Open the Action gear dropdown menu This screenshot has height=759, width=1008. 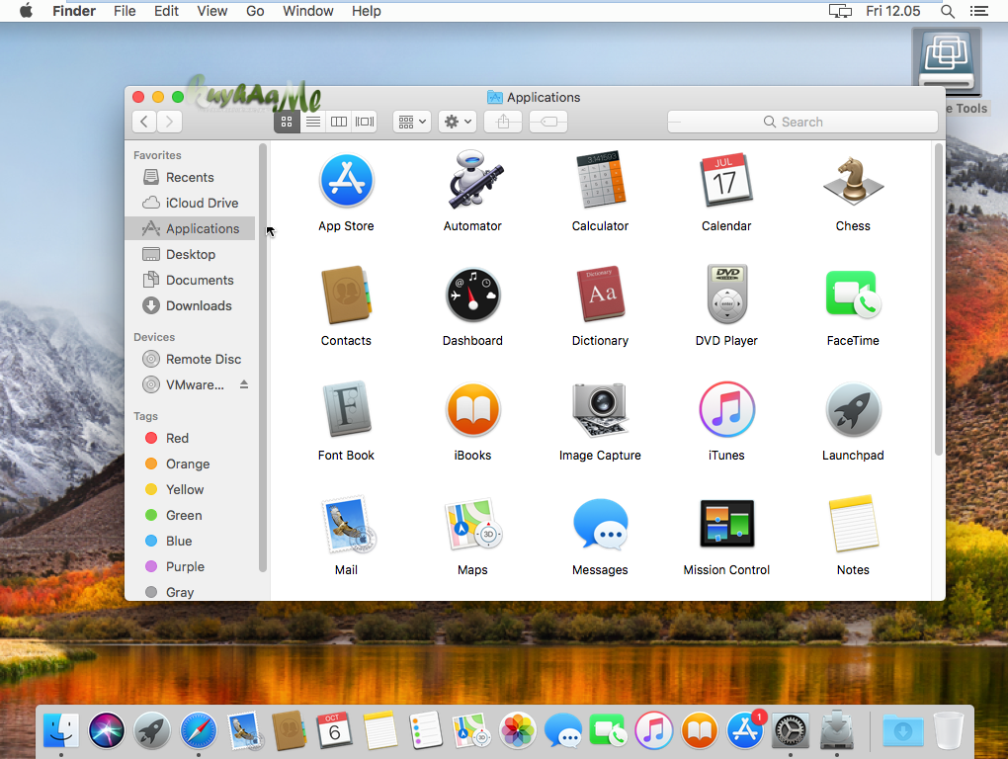tap(458, 122)
